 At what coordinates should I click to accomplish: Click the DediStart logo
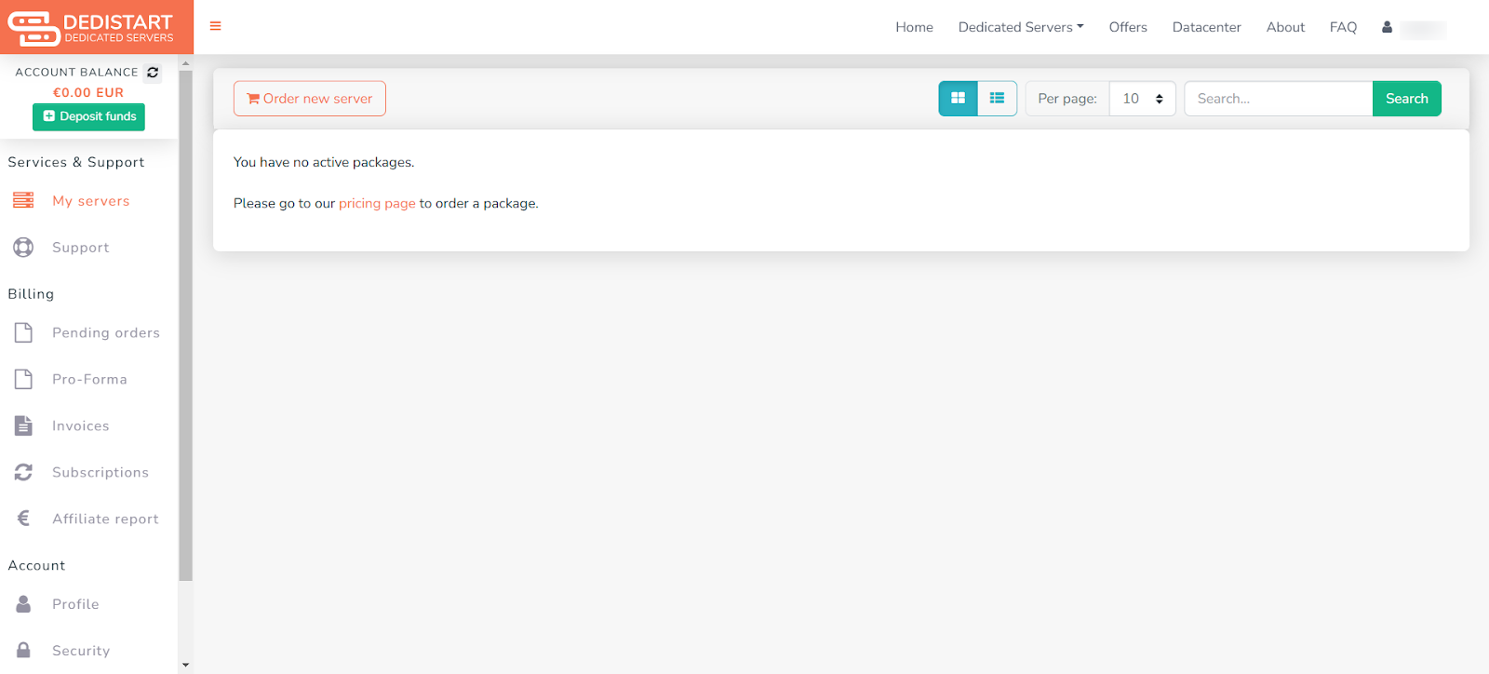pyautogui.click(x=91, y=28)
